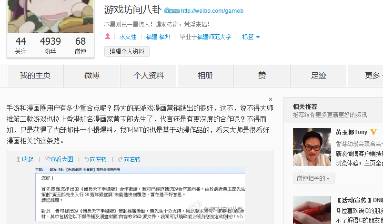Image resolution: width=383 pixels, height=224 pixels.
Task: Click the LV5 level badge icon
Action: pyautogui.click(x=171, y=11)
